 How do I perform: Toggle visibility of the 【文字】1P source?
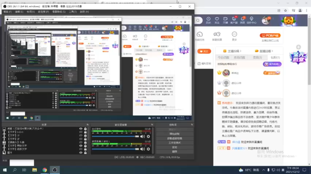click(x=81, y=136)
